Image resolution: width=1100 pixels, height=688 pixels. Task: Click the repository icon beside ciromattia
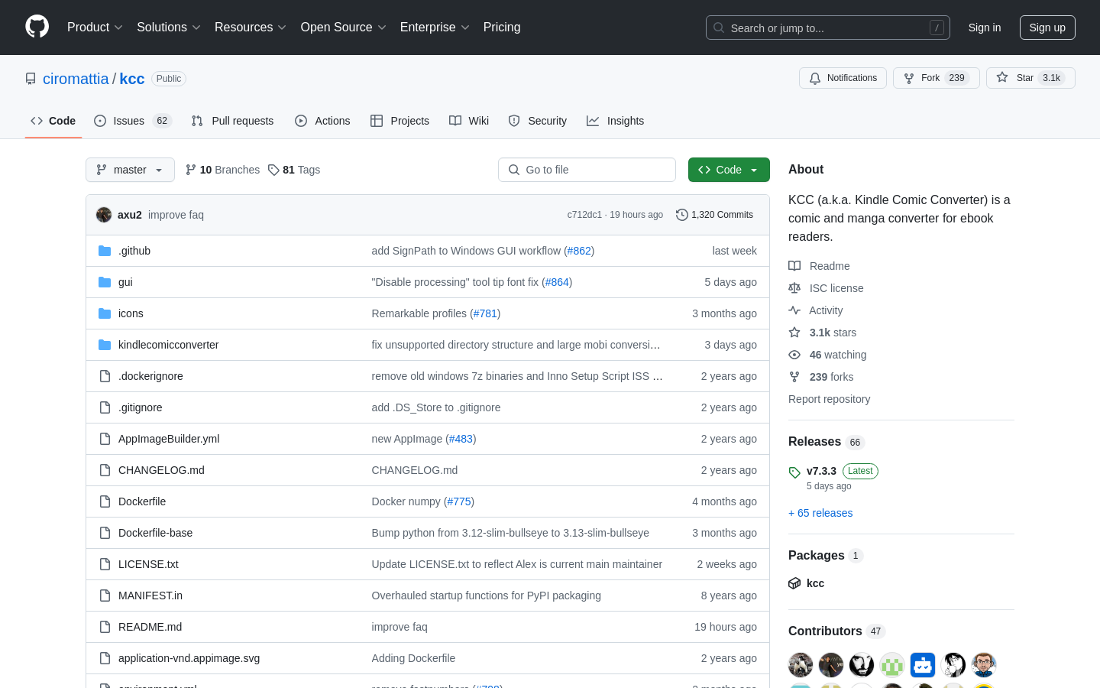(31, 79)
